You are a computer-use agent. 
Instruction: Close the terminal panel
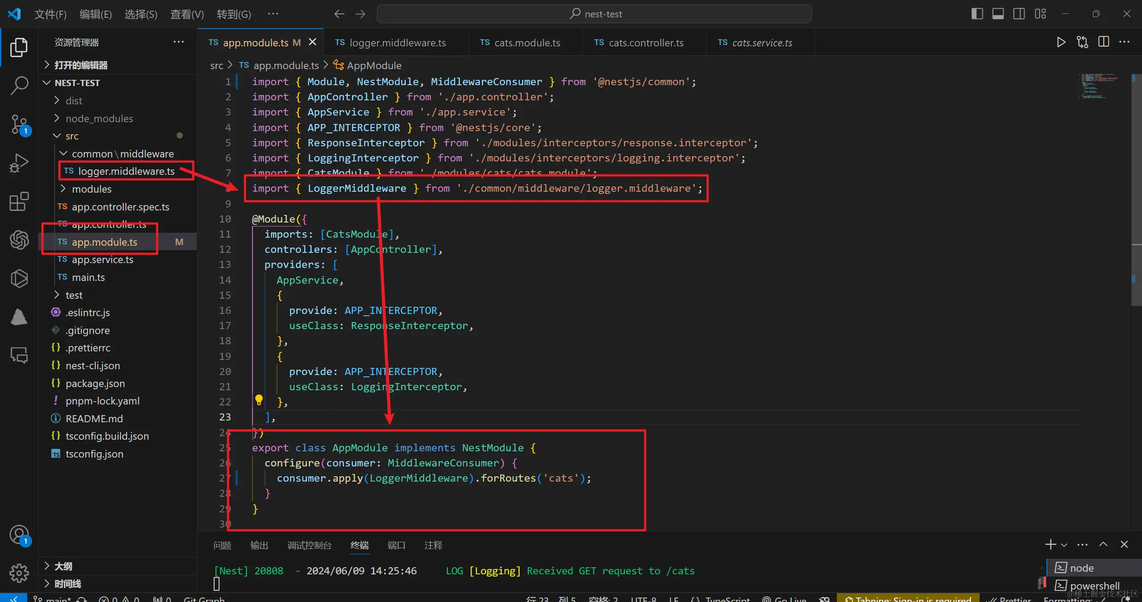pos(1124,544)
